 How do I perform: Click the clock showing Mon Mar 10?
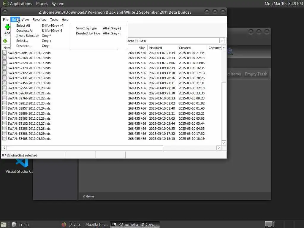tap(284, 4)
